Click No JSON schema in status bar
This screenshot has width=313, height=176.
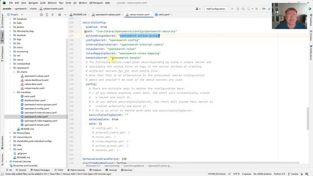(262, 174)
